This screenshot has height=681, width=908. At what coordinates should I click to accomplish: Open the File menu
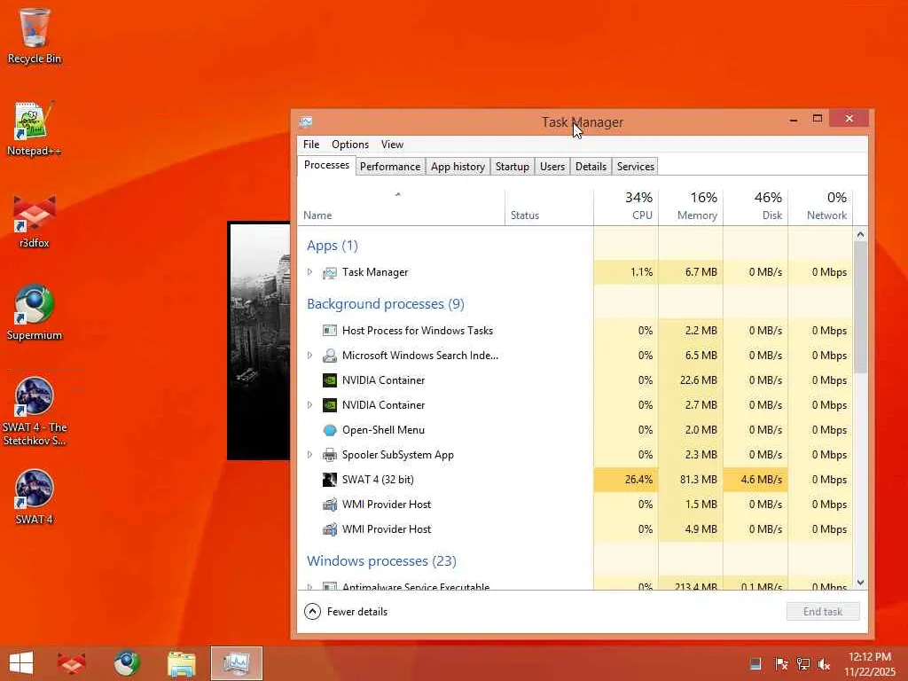tap(311, 145)
